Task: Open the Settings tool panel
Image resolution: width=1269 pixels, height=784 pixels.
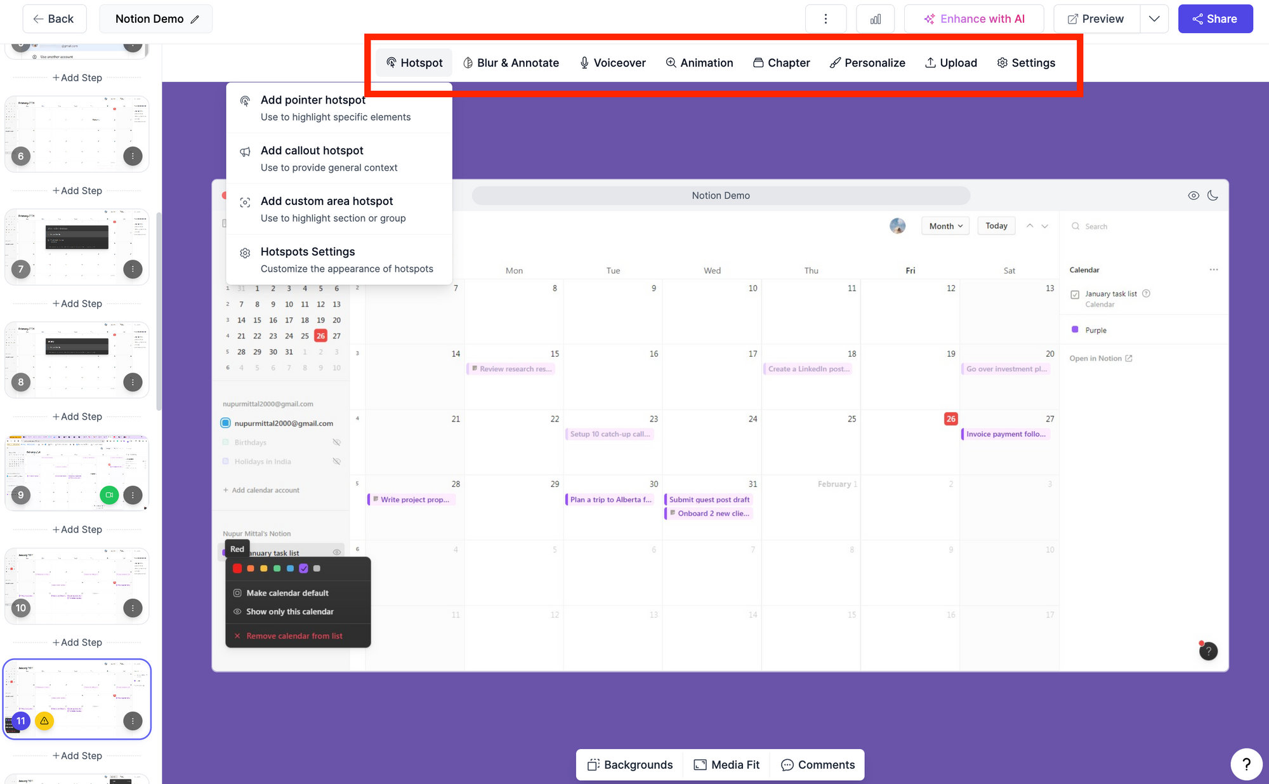Action: (x=1025, y=62)
